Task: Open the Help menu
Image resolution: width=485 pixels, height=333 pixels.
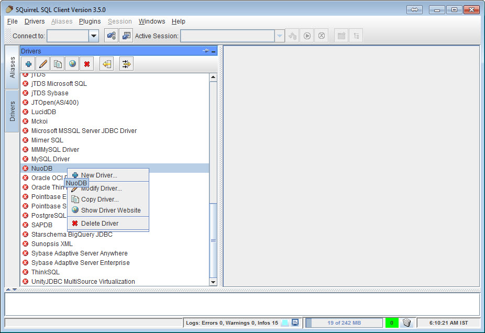Action: (x=179, y=21)
